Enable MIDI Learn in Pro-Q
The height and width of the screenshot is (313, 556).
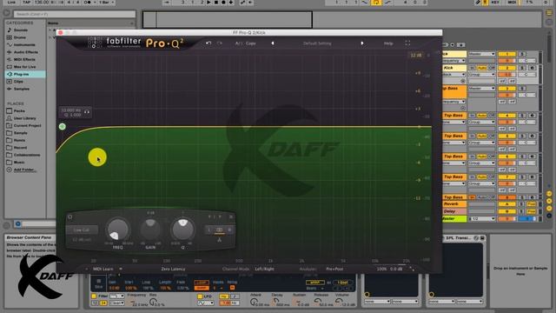point(103,269)
